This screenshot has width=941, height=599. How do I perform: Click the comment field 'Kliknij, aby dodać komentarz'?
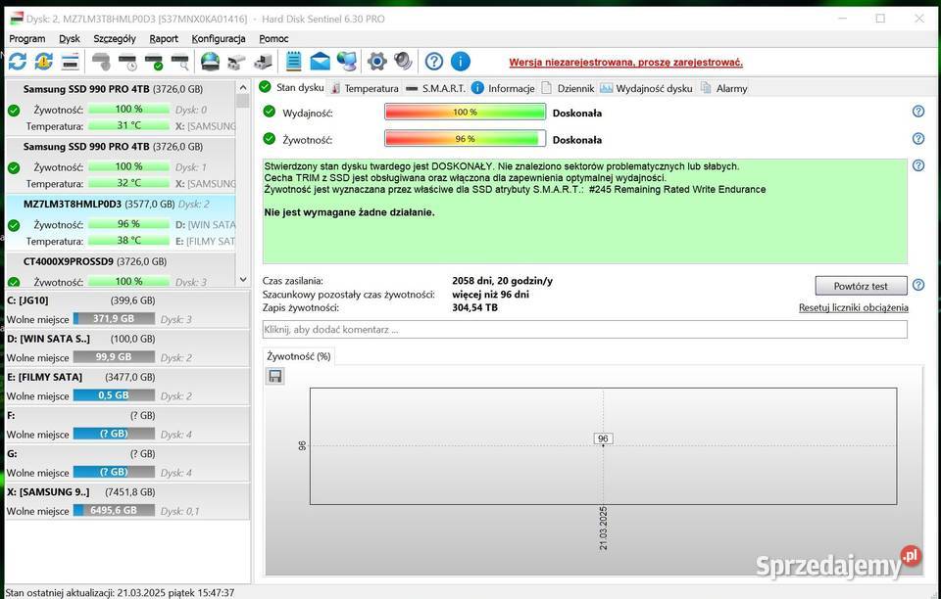584,330
